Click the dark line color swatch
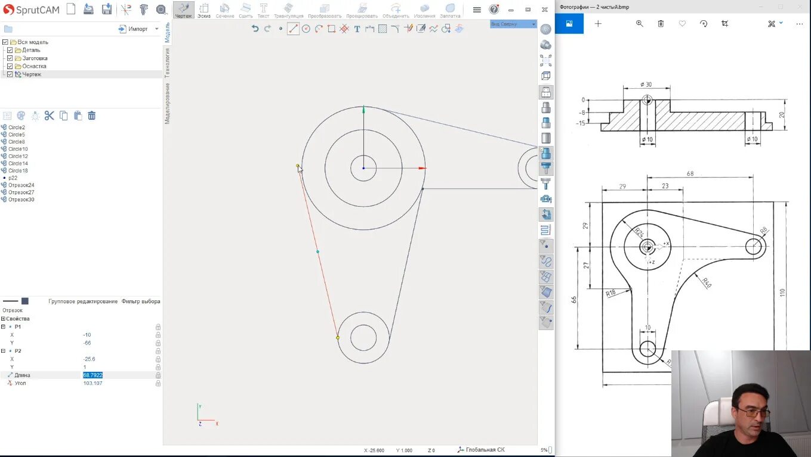This screenshot has width=811, height=457. 25,301
